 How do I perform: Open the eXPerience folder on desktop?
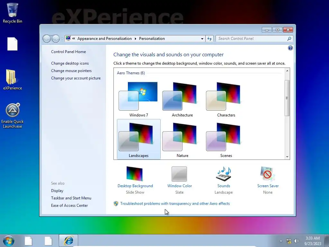coord(13,79)
